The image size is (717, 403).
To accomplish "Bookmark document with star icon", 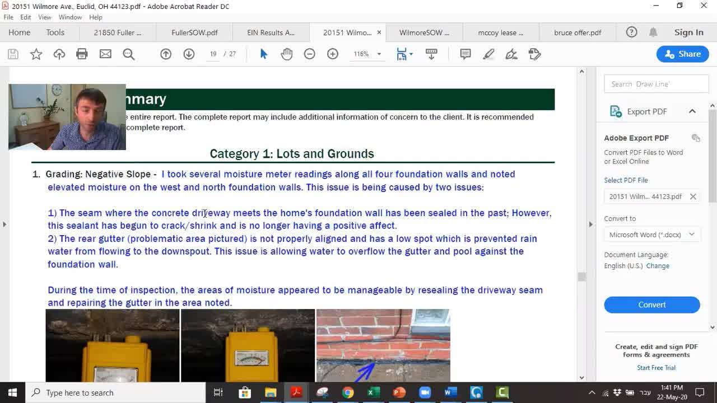I will [36, 54].
